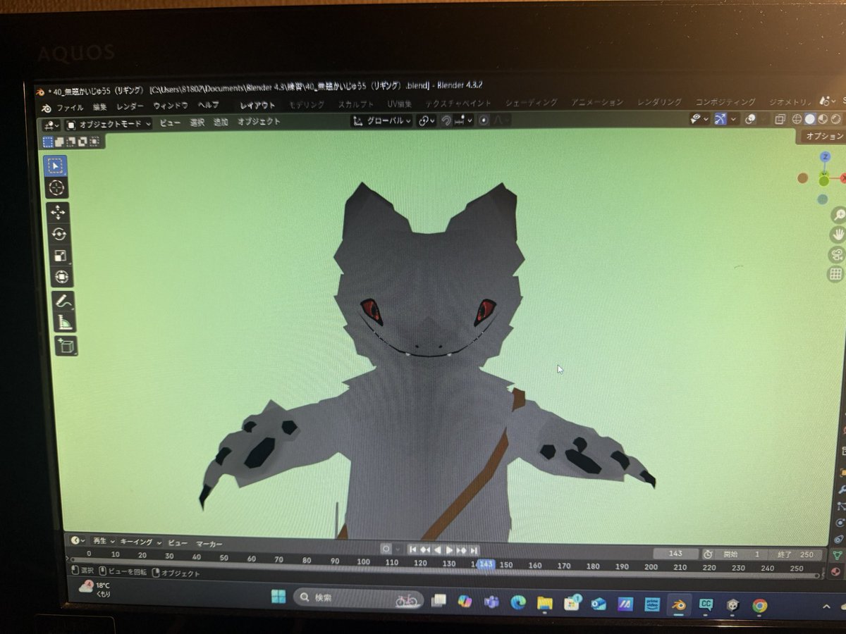This screenshot has width=846, height=634.
Task: Toggle camera view gizmo icon
Action: 837,254
